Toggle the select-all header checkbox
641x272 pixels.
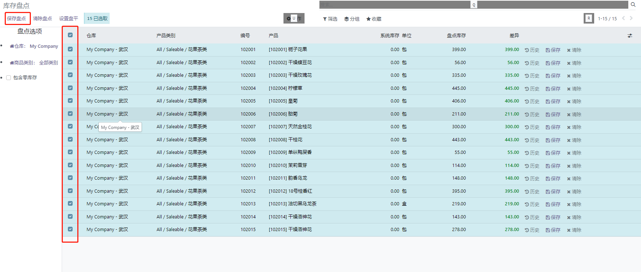[x=70, y=35]
